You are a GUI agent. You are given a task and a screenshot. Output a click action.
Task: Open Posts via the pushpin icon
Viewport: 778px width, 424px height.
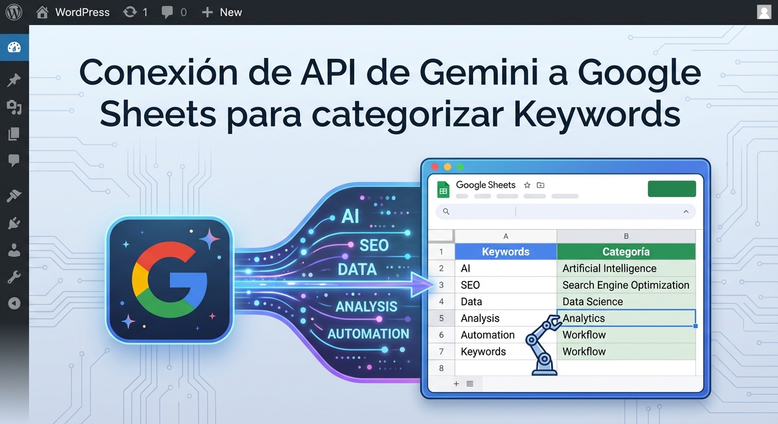coord(14,81)
